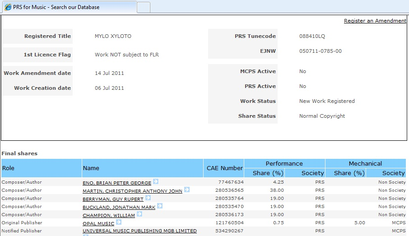Select CAE number 534290267
The width and height of the screenshot is (409, 236).
229,231
